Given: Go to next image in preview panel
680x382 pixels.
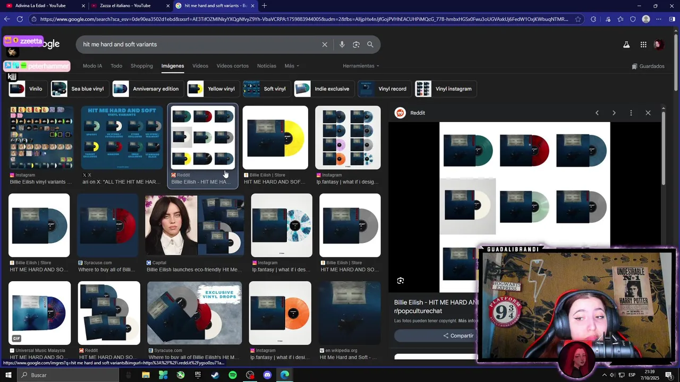Looking at the screenshot, I should [614, 113].
